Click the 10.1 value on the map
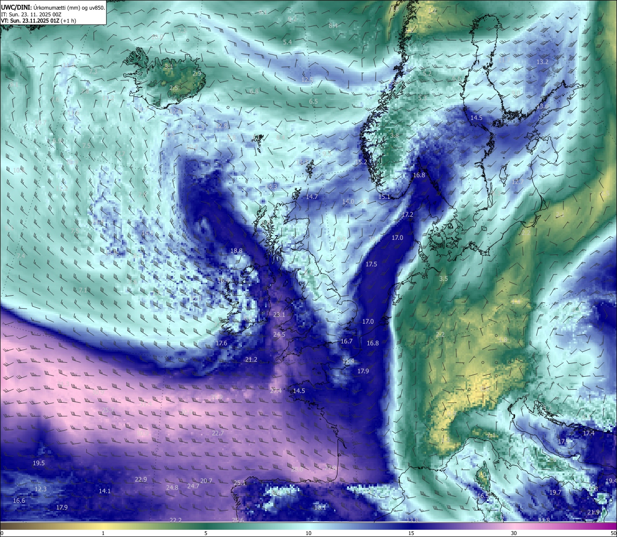 click(320, 507)
